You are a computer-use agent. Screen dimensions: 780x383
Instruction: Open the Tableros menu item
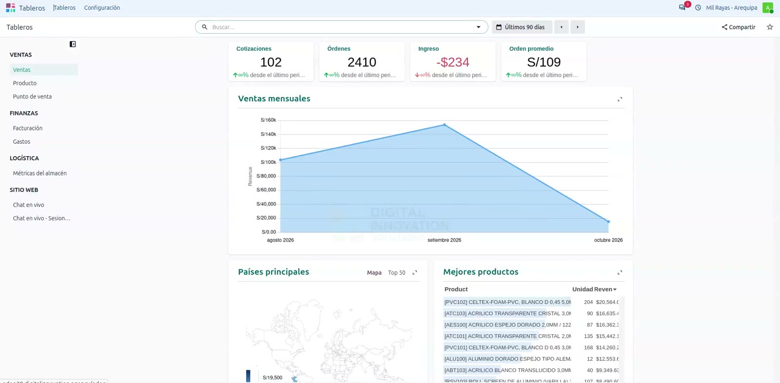coord(65,8)
